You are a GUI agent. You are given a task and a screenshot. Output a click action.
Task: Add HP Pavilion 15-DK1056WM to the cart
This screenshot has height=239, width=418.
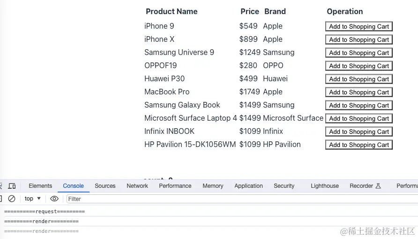pos(359,145)
